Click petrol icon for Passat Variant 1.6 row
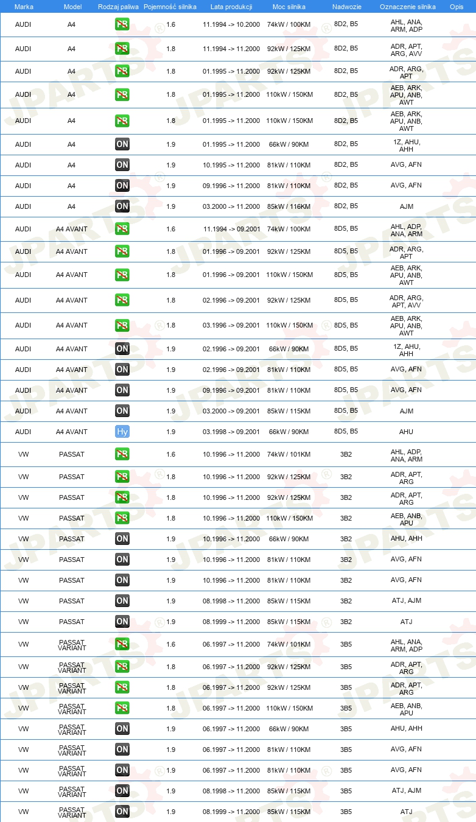The image size is (476, 822). [x=122, y=644]
